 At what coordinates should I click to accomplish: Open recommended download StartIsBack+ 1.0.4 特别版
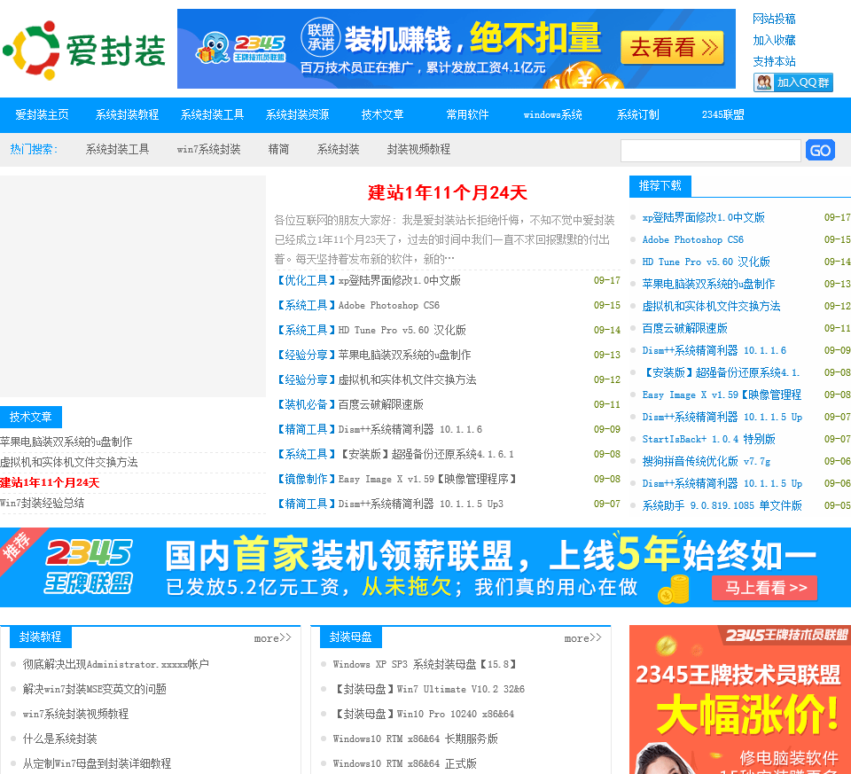click(708, 439)
